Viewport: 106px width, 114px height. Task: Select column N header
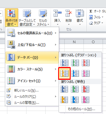[74, 42]
